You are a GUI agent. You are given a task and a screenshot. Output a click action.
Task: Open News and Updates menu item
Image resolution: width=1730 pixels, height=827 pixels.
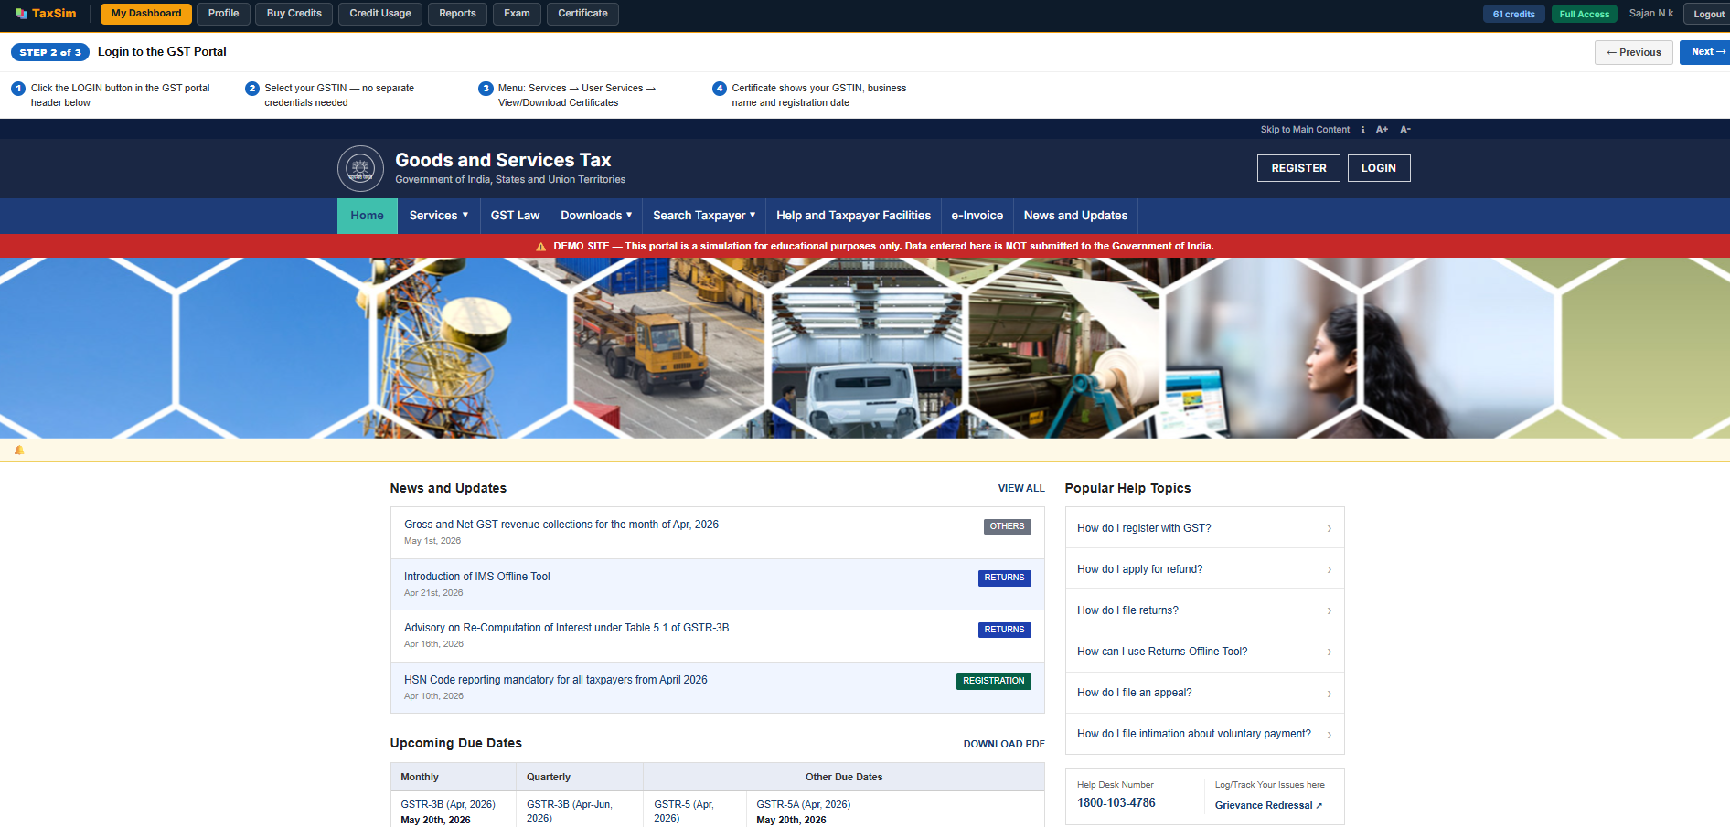coord(1075,216)
